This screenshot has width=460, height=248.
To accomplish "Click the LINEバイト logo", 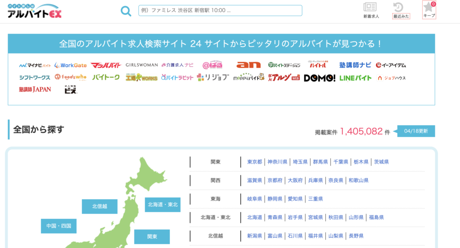I will (355, 78).
